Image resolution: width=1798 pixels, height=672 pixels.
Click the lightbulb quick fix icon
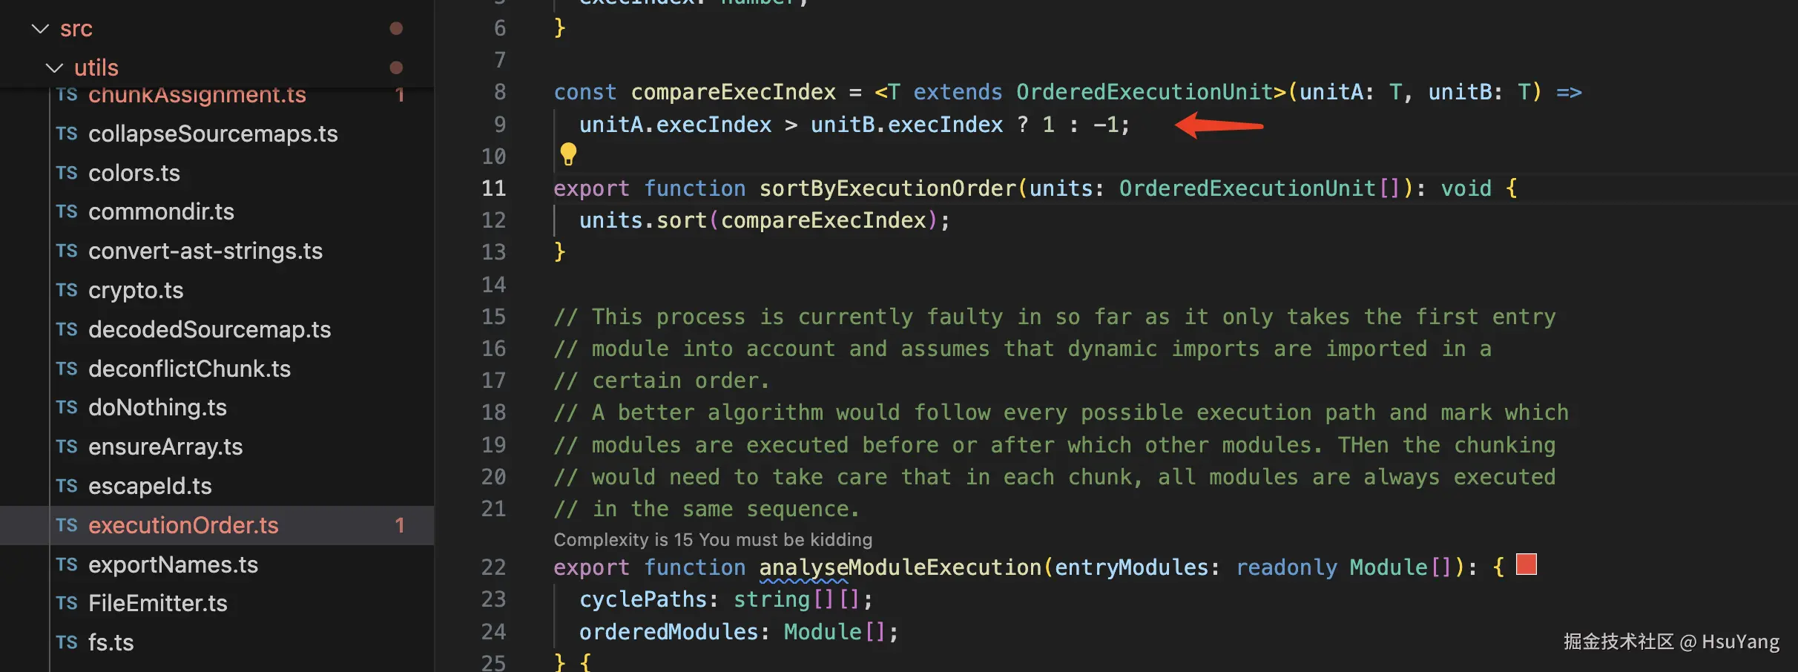568,154
